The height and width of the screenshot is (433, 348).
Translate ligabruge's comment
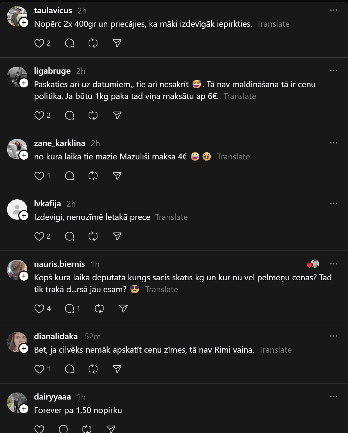240,96
